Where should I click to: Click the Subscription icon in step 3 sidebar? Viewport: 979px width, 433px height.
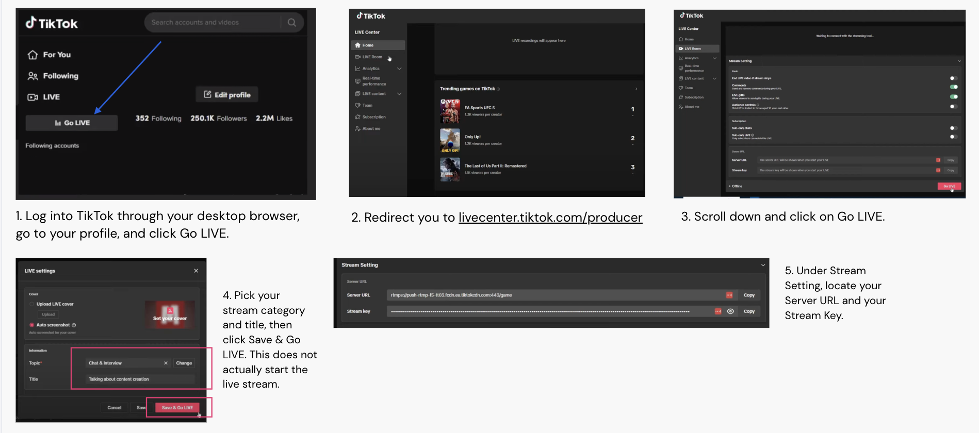[681, 97]
